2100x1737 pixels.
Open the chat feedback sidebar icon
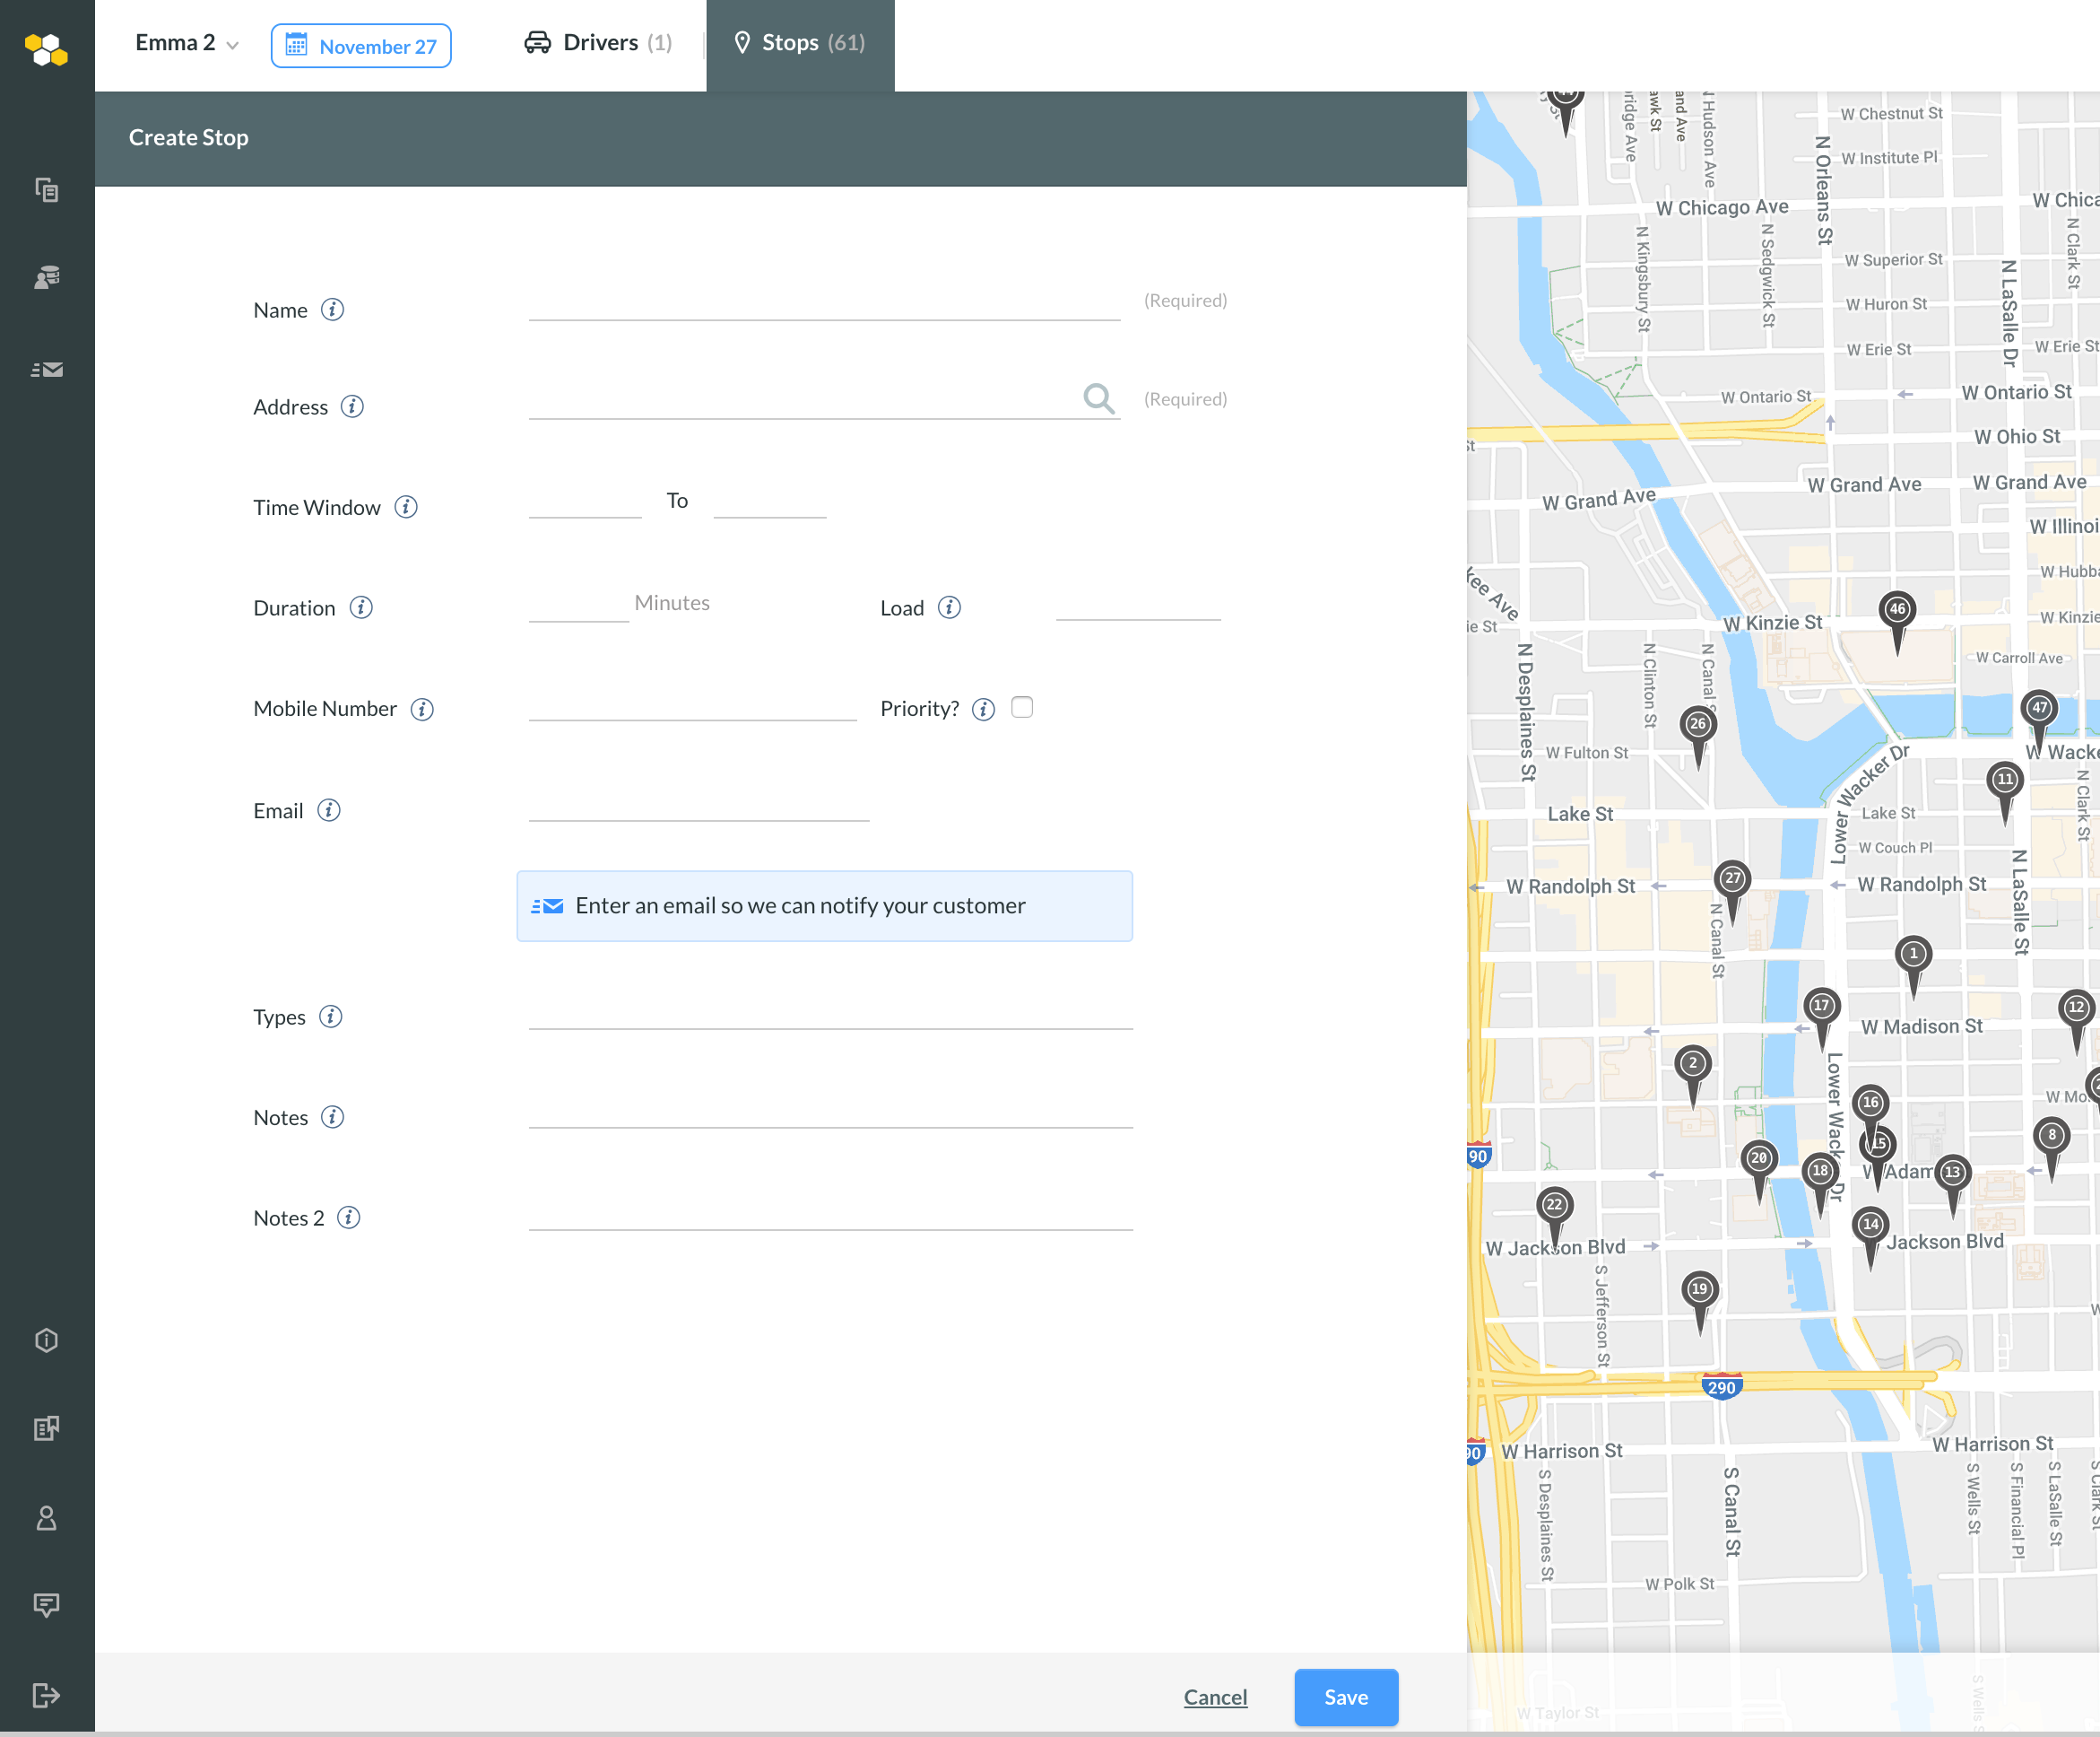pyautogui.click(x=46, y=1605)
